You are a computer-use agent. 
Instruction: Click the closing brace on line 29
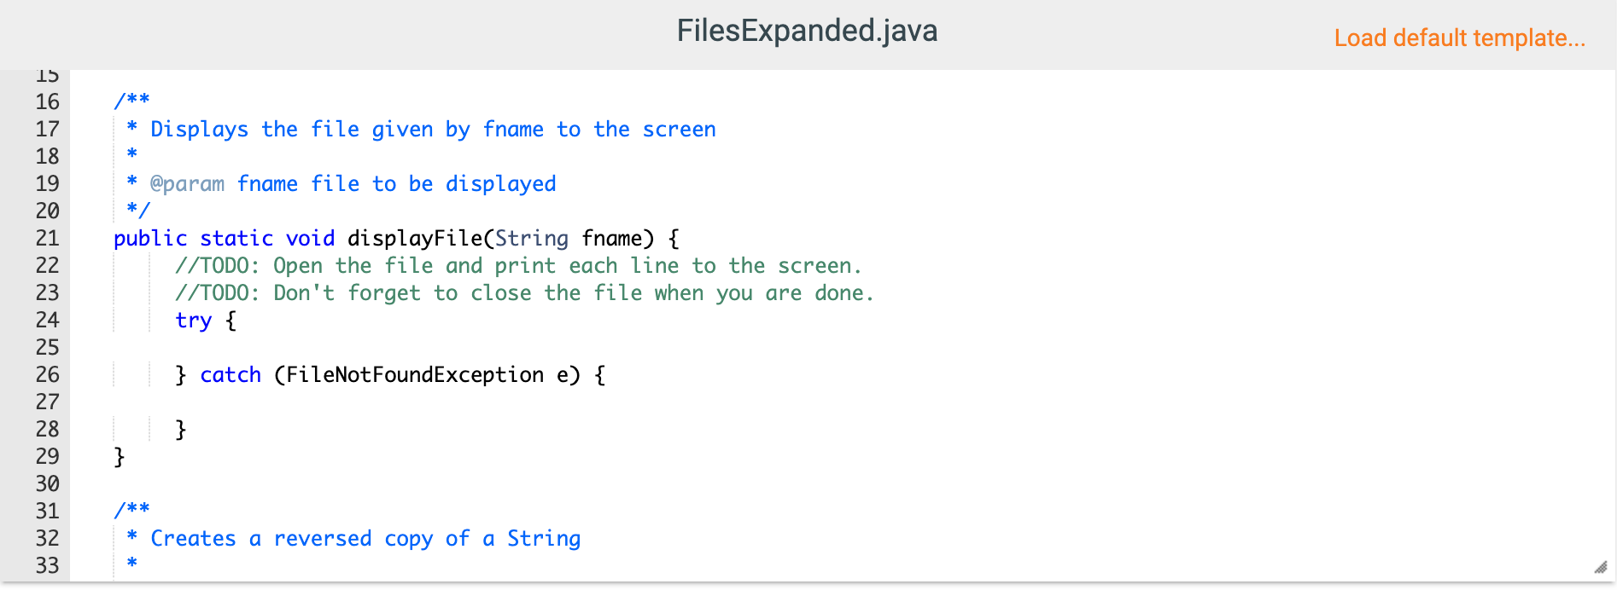pyautogui.click(x=120, y=457)
